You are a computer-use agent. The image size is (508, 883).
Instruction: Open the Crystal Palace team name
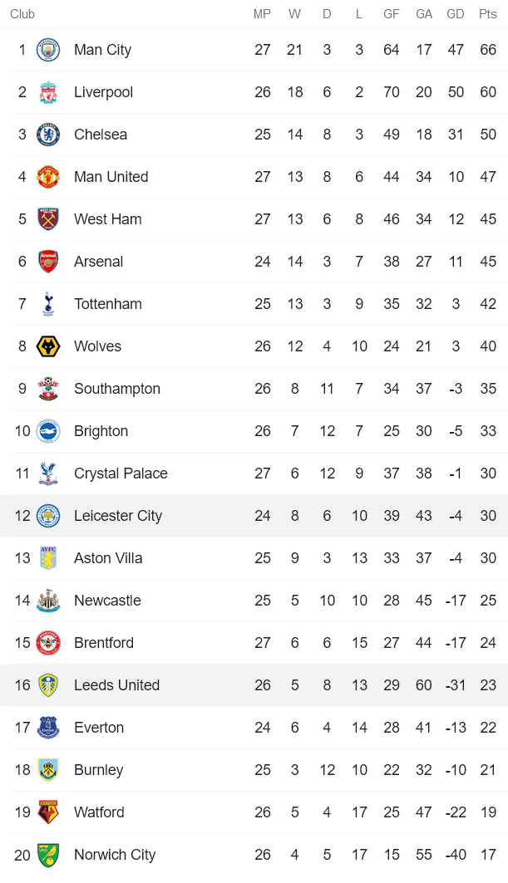121,473
